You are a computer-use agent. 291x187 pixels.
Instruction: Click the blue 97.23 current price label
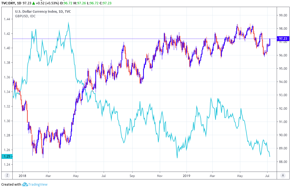tap(283, 39)
